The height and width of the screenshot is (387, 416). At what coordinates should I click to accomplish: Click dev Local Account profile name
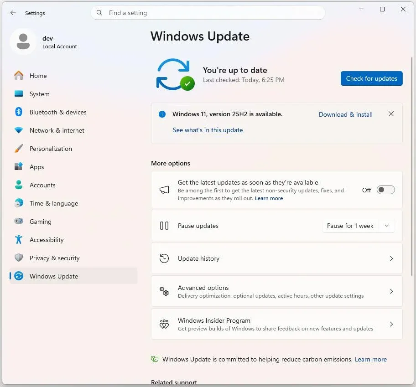(x=60, y=42)
